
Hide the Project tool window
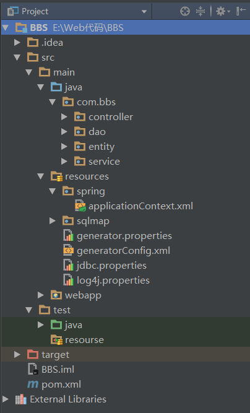tap(241, 11)
